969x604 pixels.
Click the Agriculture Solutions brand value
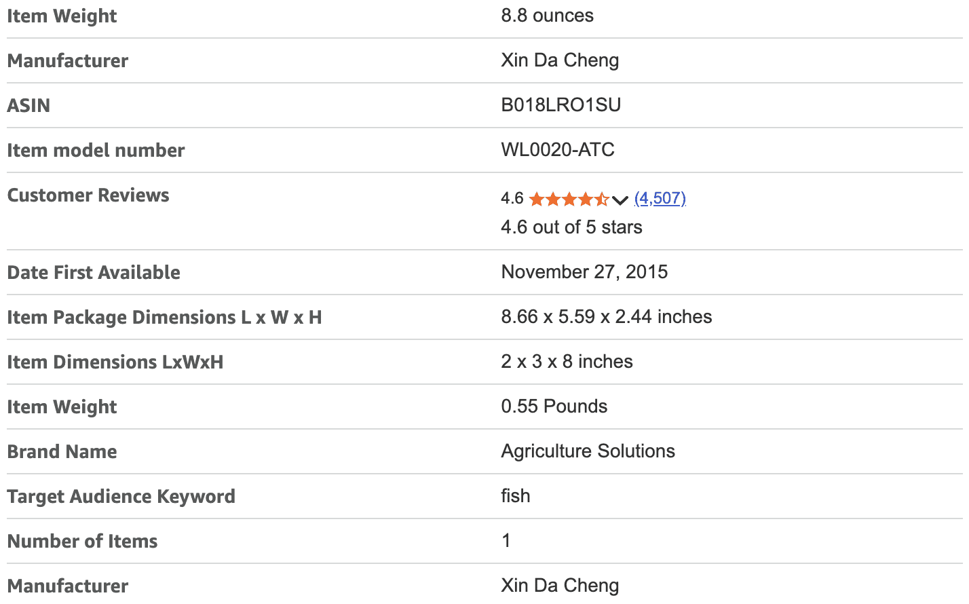[588, 451]
